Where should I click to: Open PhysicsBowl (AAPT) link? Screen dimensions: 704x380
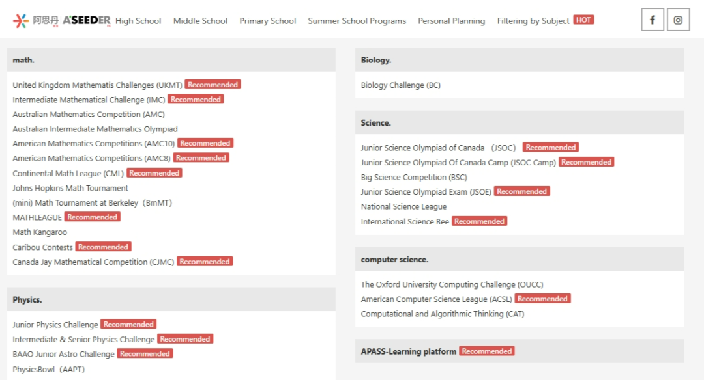(49, 370)
